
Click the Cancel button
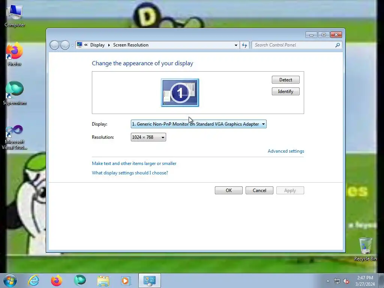[x=259, y=190]
